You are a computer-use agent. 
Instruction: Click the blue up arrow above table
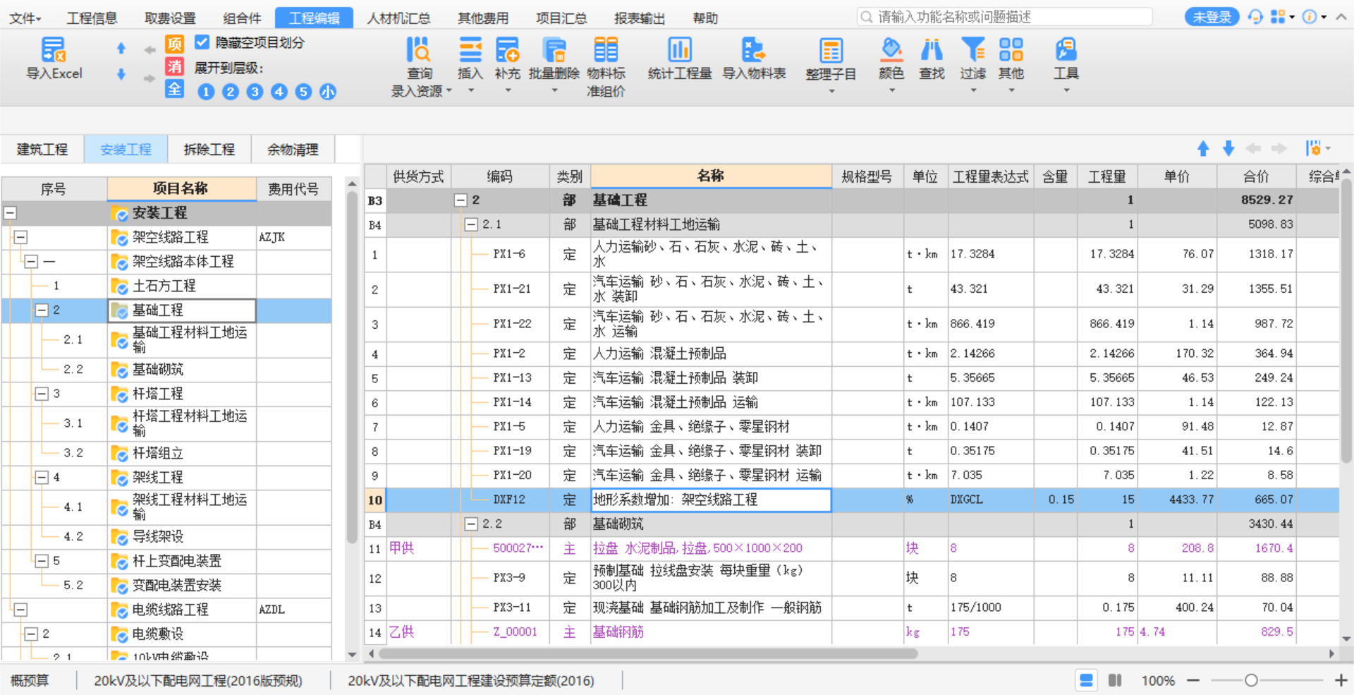tap(1203, 149)
